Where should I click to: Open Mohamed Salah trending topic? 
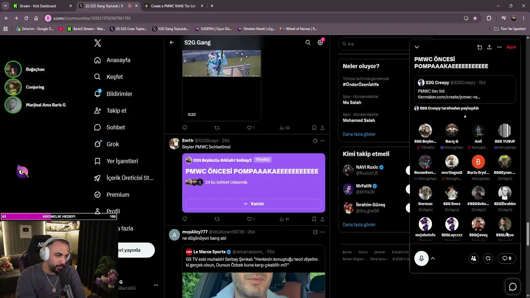tap(359, 120)
